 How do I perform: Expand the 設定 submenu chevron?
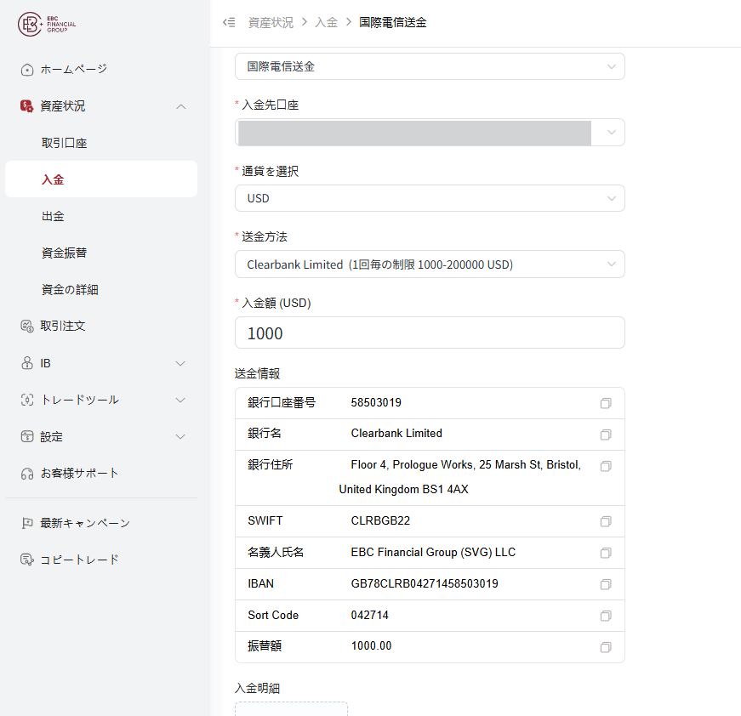[180, 437]
